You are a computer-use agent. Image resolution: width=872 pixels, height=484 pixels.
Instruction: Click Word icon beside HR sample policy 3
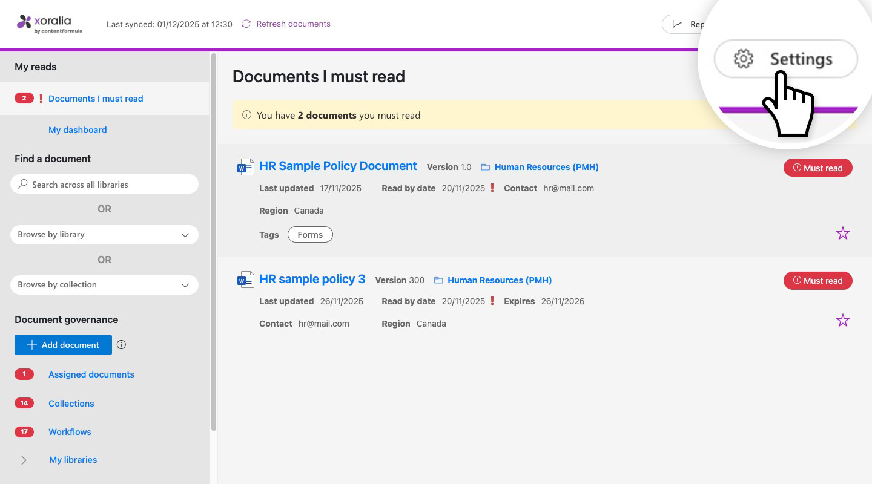pos(245,280)
